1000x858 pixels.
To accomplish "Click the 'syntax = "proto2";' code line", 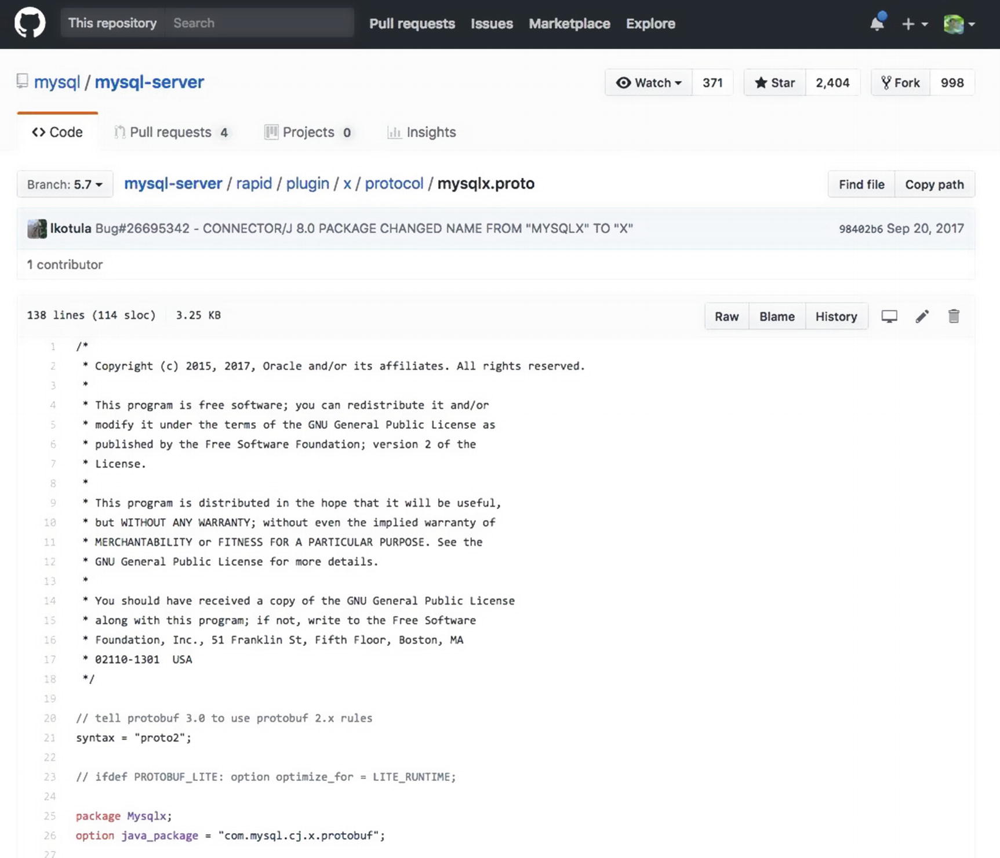I will click(133, 738).
